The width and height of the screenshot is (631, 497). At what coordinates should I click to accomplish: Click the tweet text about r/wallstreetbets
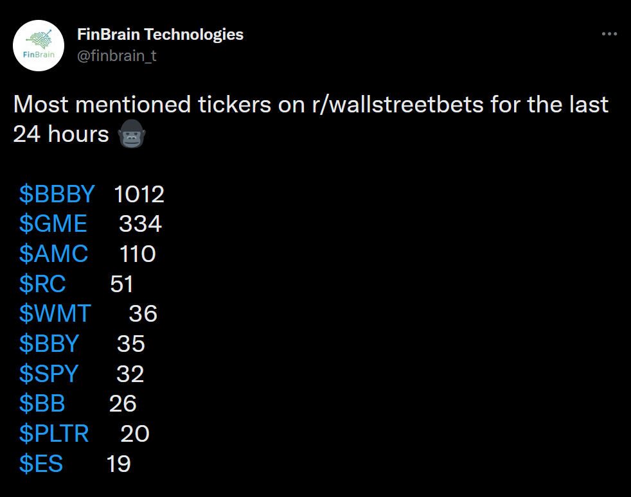click(x=310, y=119)
